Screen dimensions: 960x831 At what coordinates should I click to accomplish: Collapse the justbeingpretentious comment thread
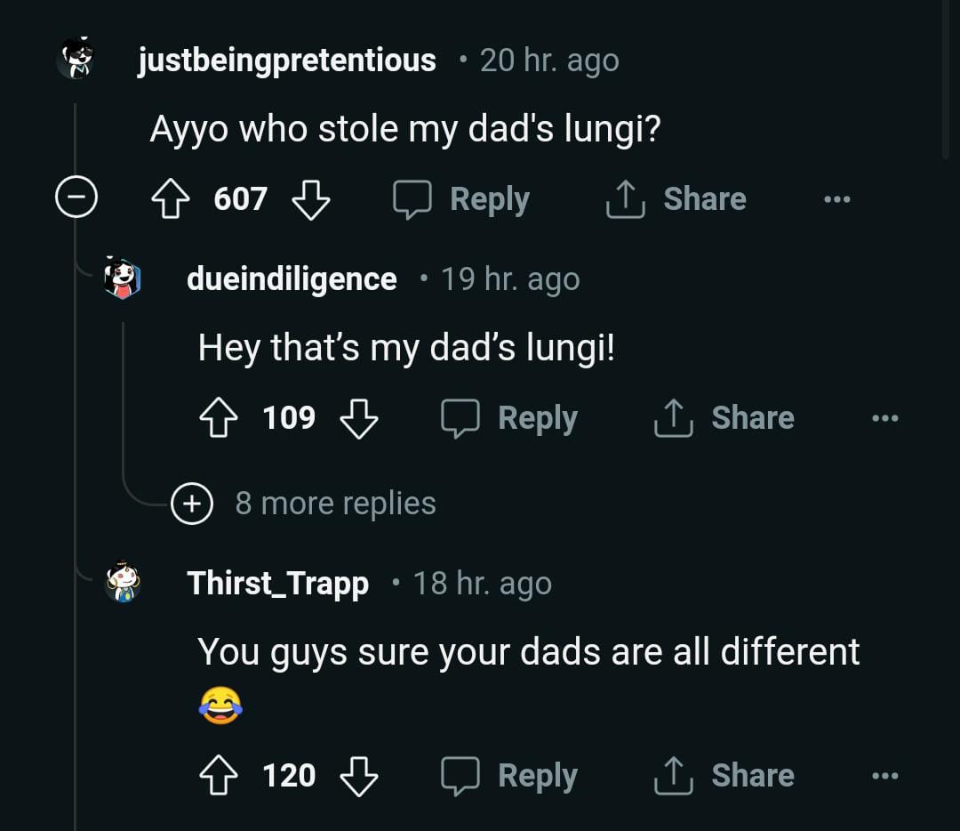(x=75, y=198)
